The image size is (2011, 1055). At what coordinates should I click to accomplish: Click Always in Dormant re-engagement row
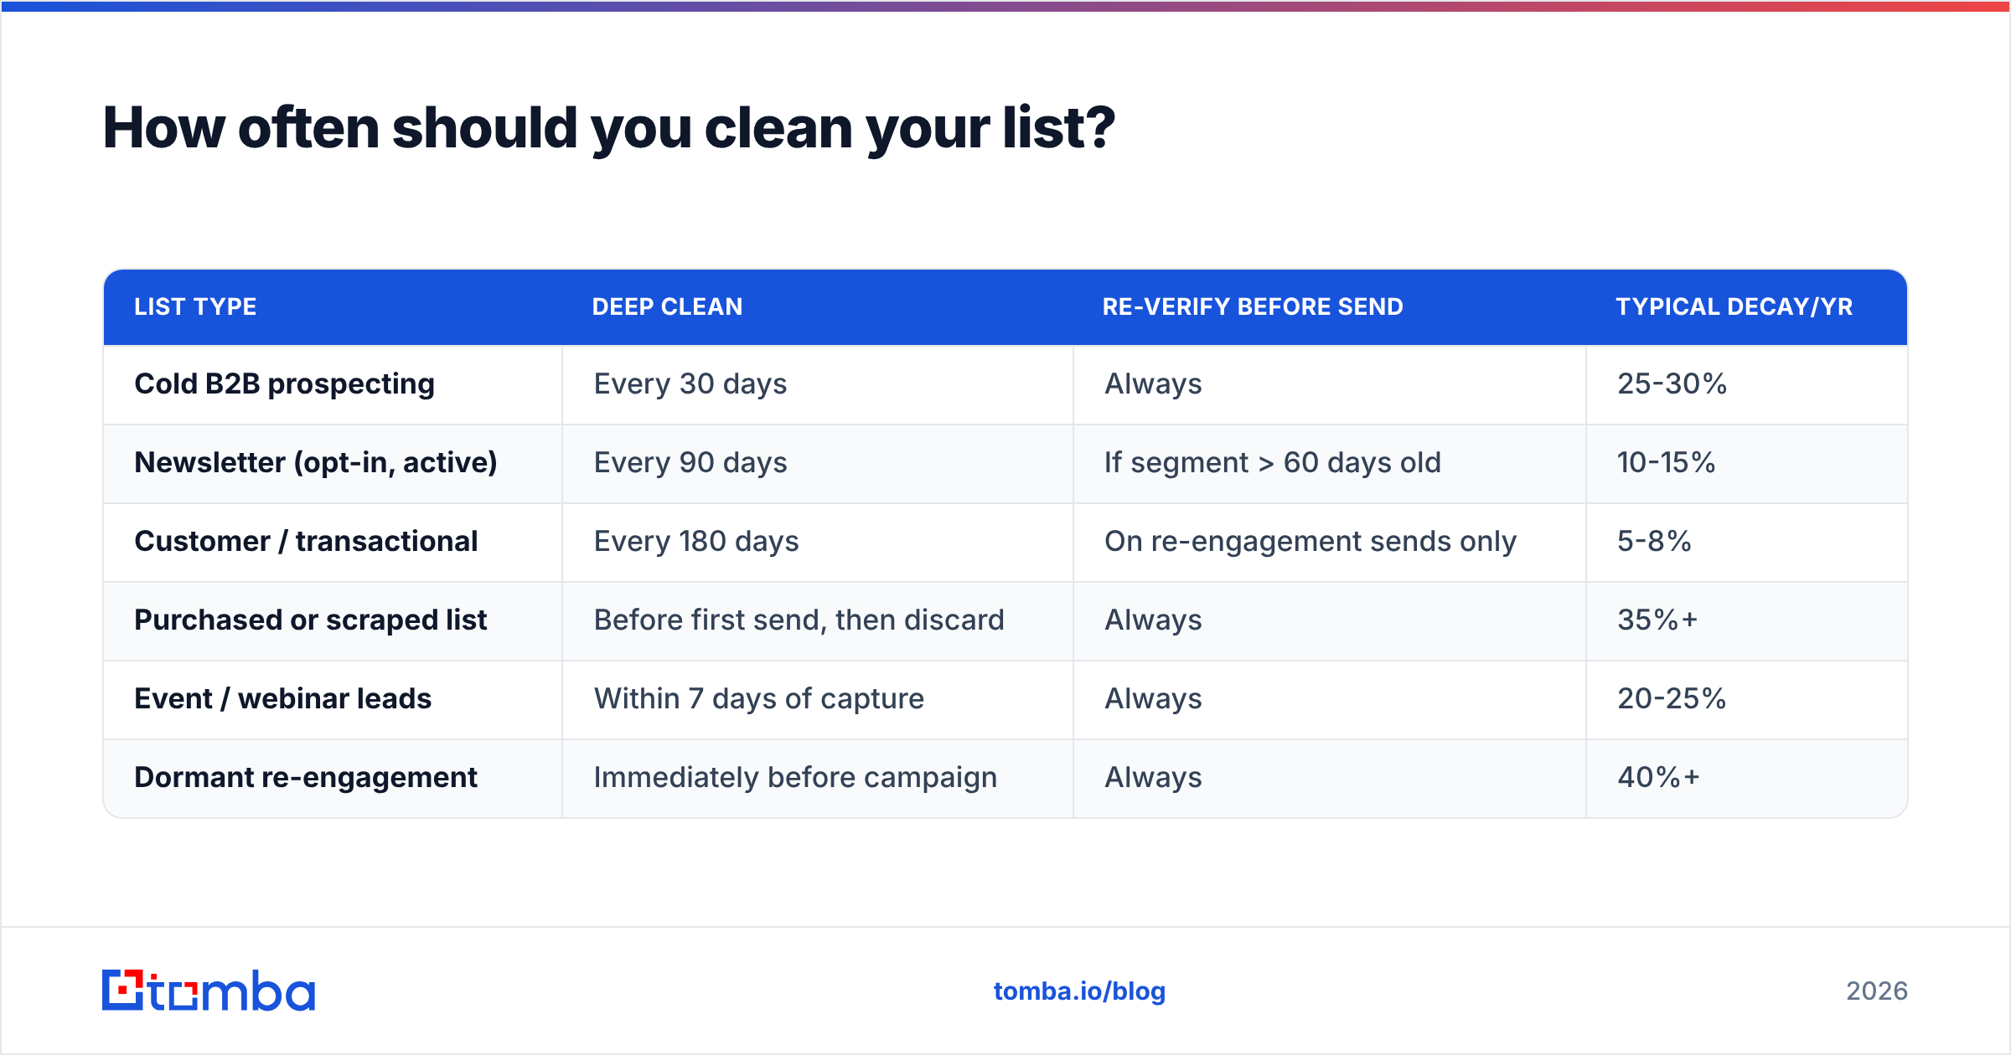(x=1153, y=778)
